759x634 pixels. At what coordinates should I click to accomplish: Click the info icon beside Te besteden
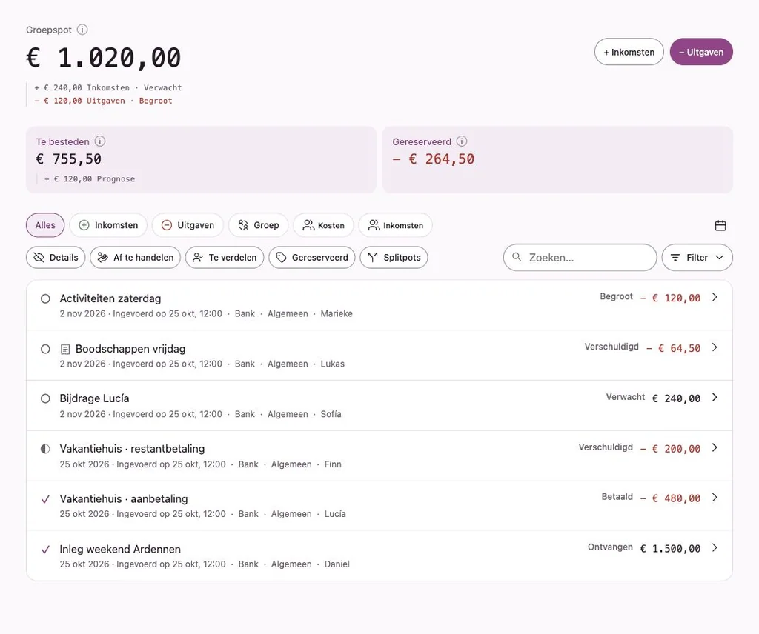tap(100, 141)
